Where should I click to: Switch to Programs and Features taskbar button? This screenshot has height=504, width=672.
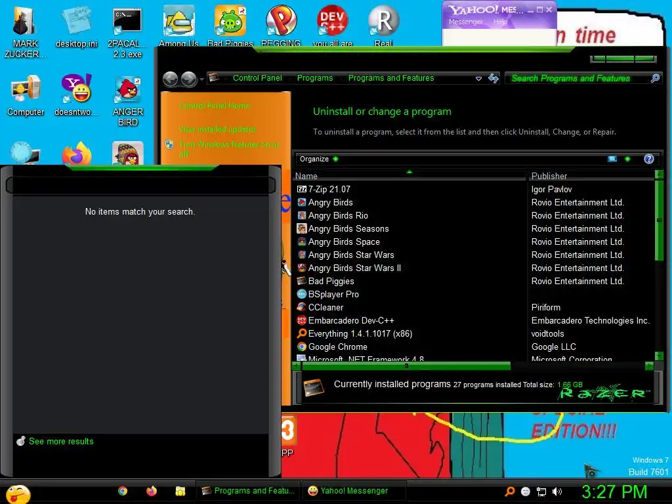247,491
